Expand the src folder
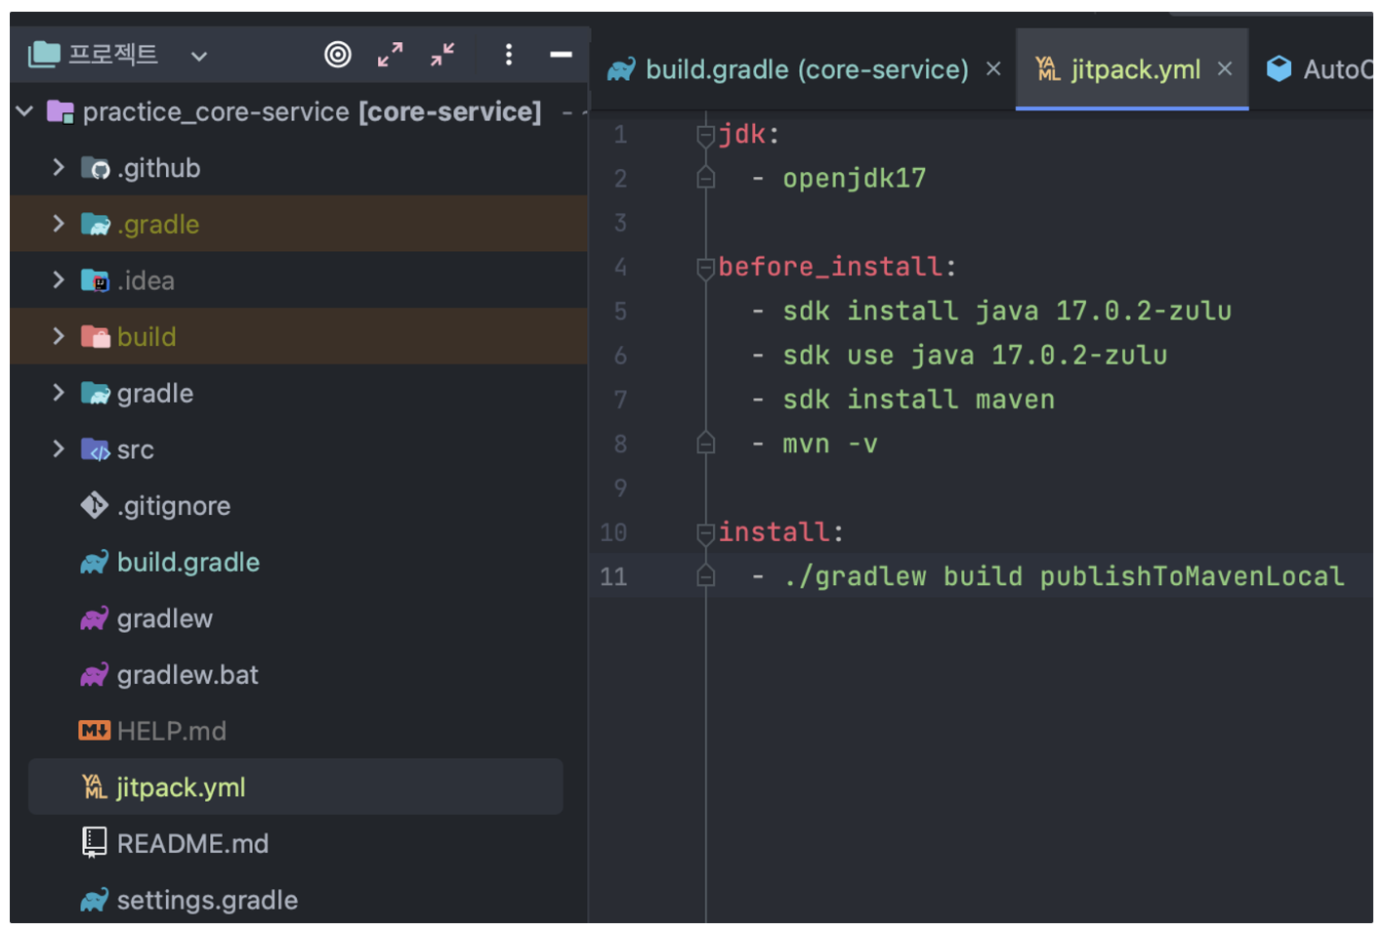Image resolution: width=1385 pixels, height=932 pixels. pyautogui.click(x=59, y=449)
